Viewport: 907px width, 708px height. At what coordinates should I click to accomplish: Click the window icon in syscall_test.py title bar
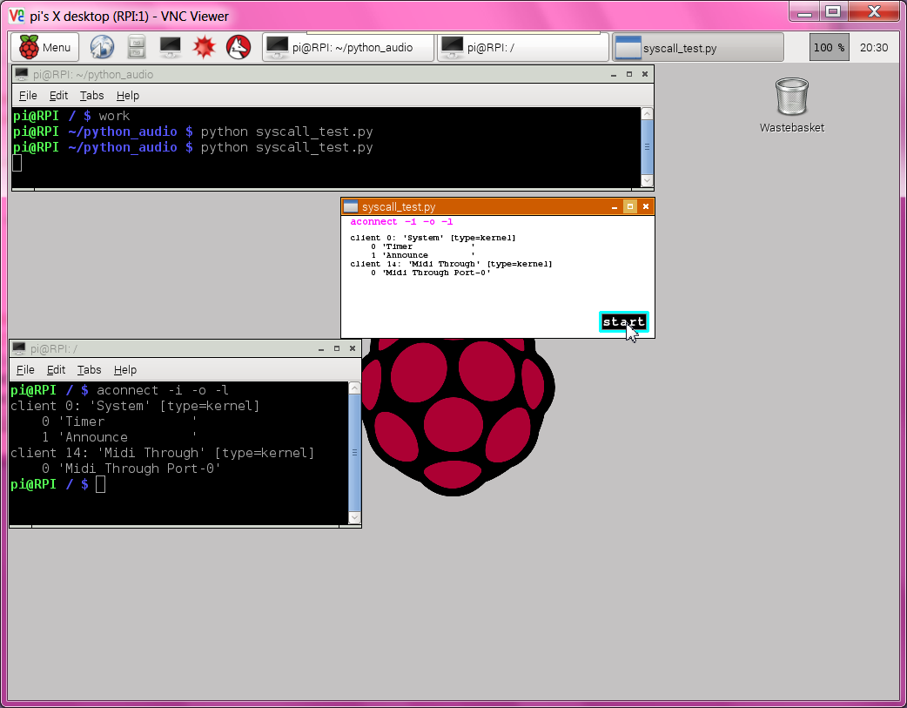[x=351, y=206]
